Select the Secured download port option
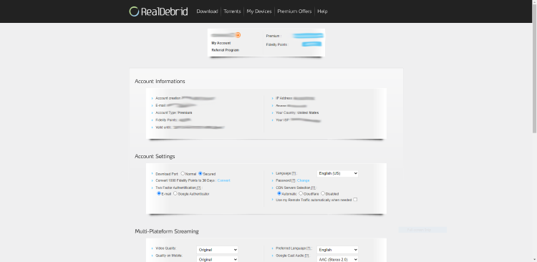 click(x=200, y=174)
